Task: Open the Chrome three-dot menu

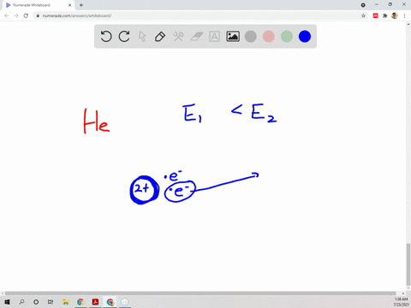Action: pos(404,15)
